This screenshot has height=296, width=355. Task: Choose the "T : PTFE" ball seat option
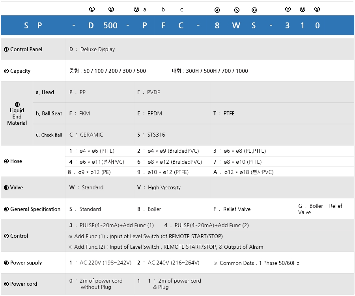224,113
